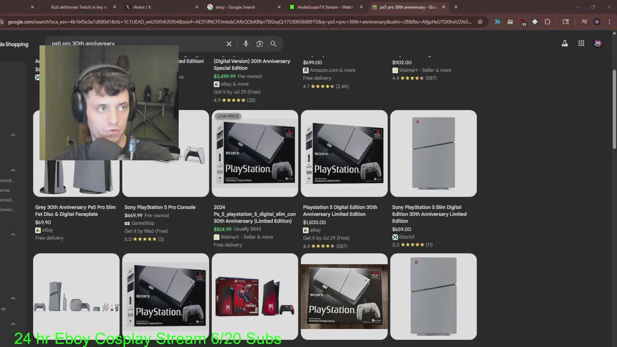Image resolution: width=617 pixels, height=347 pixels.
Task: Close the AndeGuapoTV Stream tab
Action: click(x=362, y=7)
